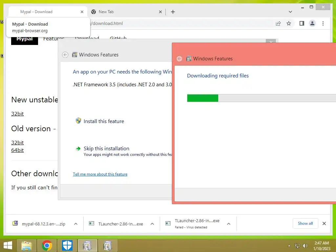
Task: Select first Windows Features taskbar icon
Action: 87,245
